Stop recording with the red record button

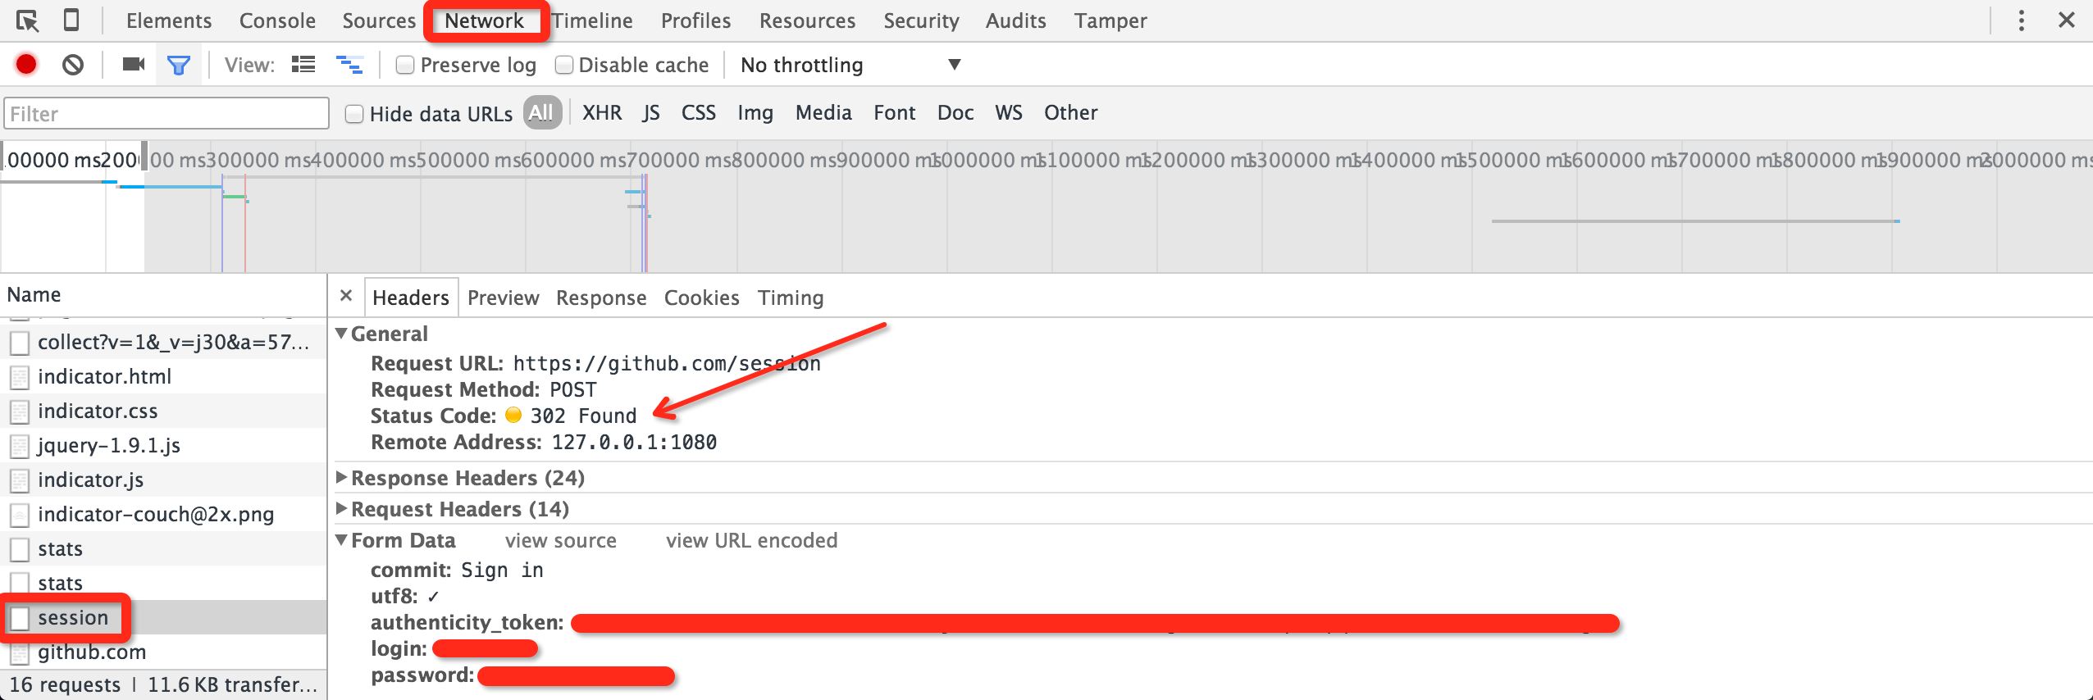26,65
